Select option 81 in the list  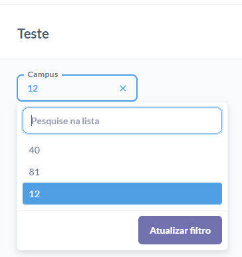(x=122, y=172)
